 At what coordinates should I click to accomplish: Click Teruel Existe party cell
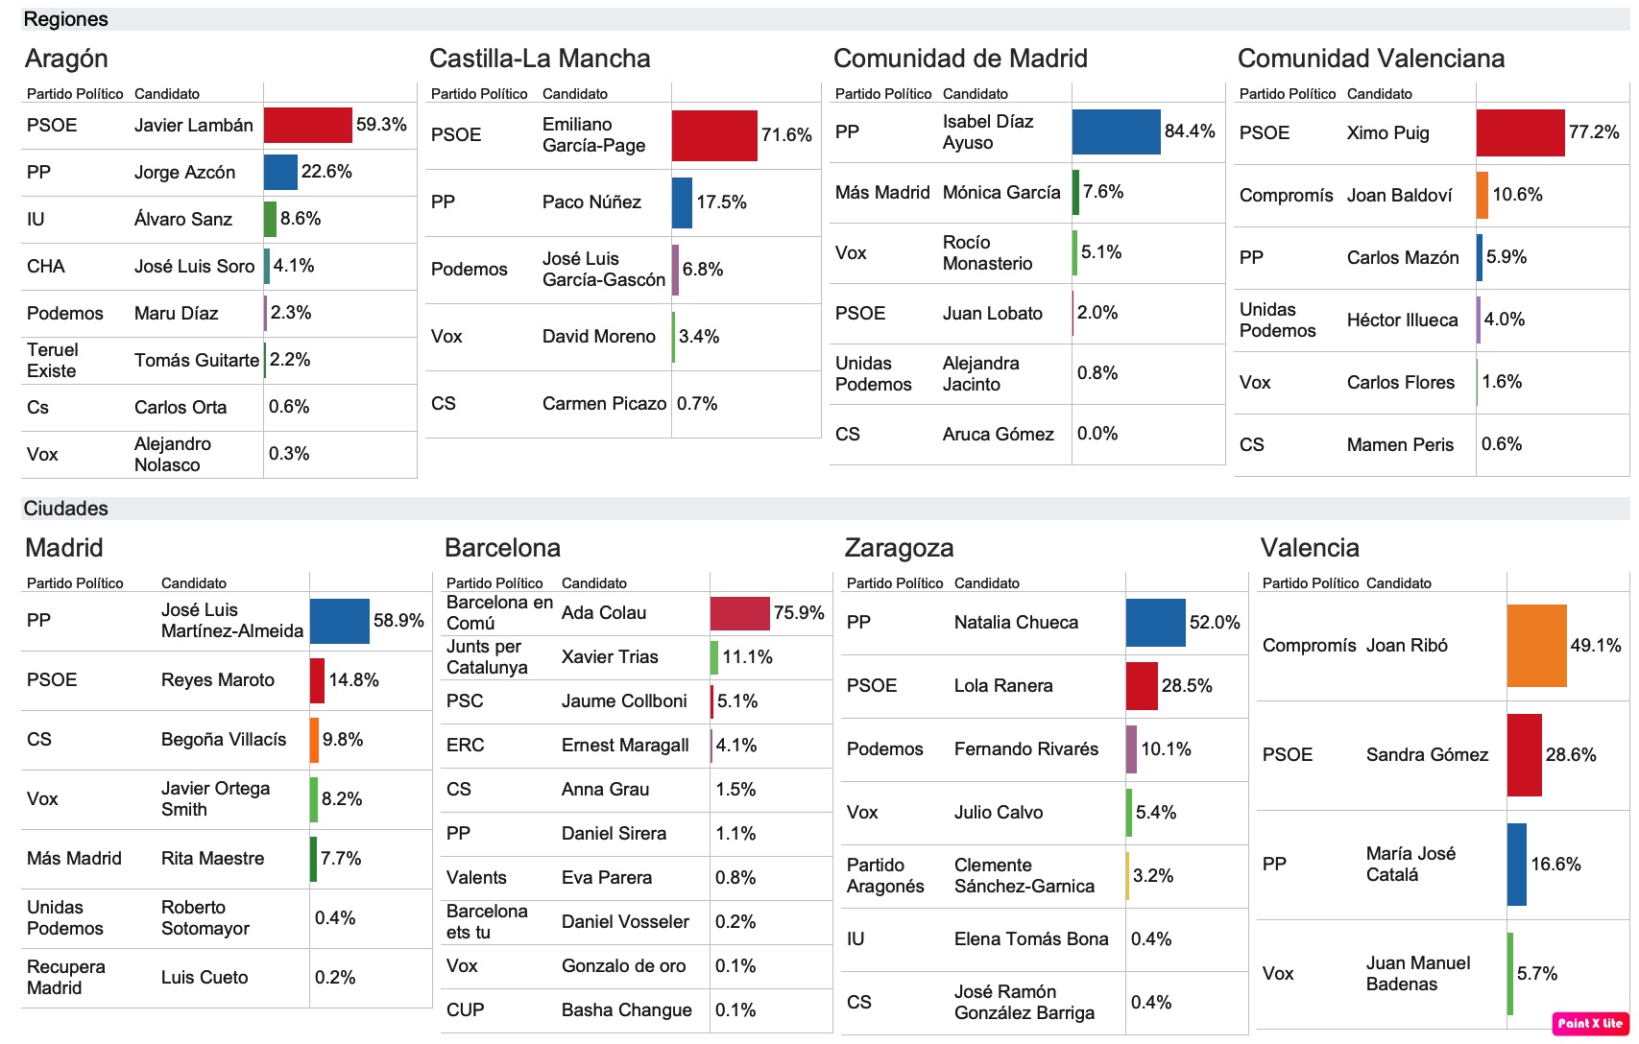(53, 361)
